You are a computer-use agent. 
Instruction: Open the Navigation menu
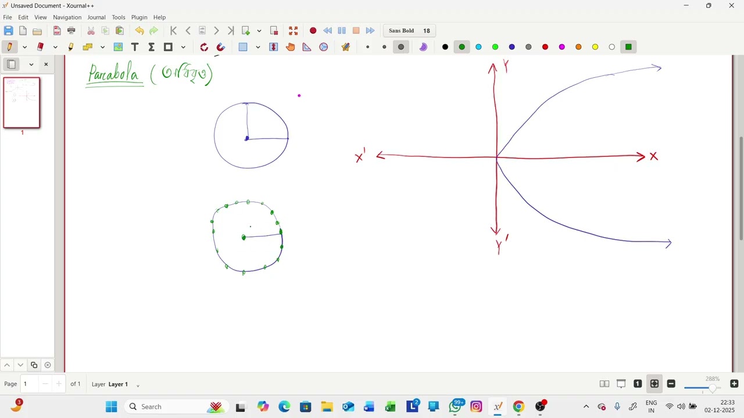[x=67, y=17]
